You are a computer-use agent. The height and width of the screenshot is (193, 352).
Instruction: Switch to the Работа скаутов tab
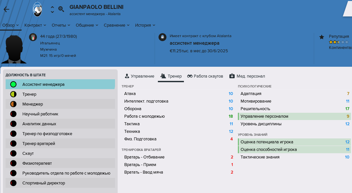coord(205,76)
